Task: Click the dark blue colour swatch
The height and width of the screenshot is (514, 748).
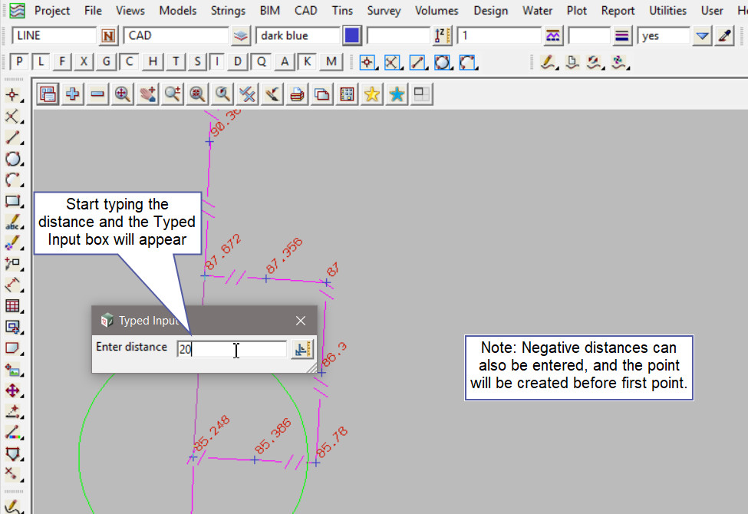Action: pos(352,36)
